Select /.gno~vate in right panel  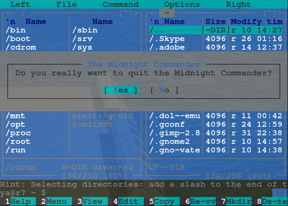[175, 150]
